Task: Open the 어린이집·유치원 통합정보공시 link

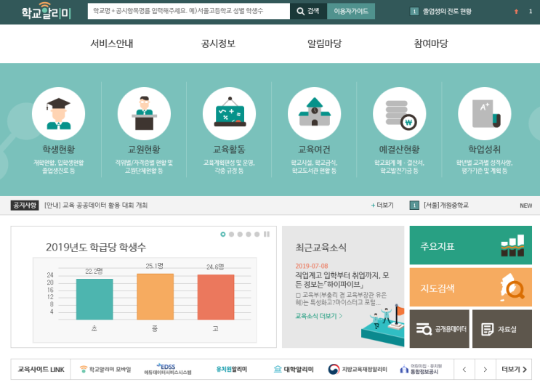Action: [x=421, y=369]
